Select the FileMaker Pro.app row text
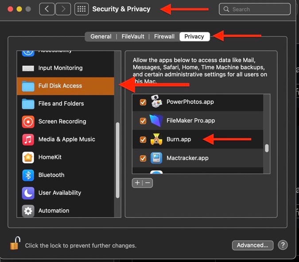Viewport: 299px width, 262px height. (x=190, y=121)
